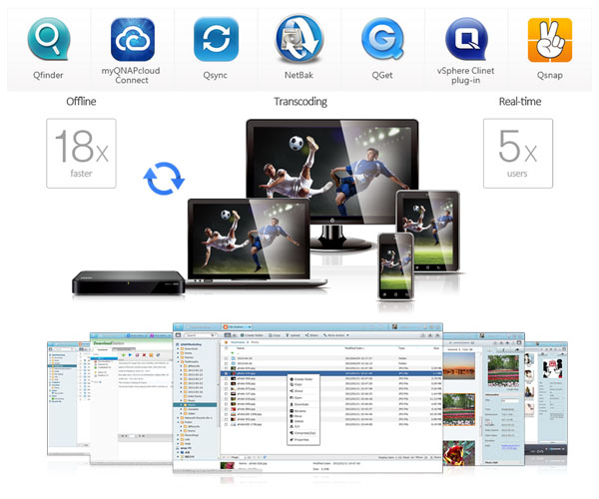The height and width of the screenshot is (499, 599).
Task: Open the red flower thumbnail
Action: 459,453
